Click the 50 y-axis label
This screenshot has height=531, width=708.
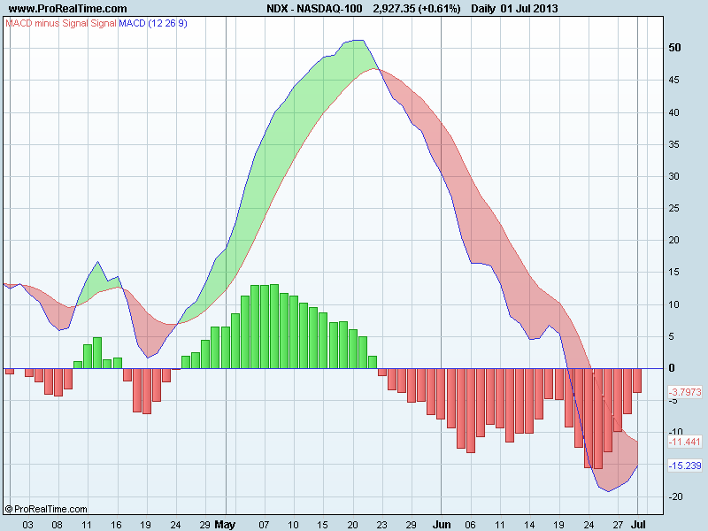[674, 48]
